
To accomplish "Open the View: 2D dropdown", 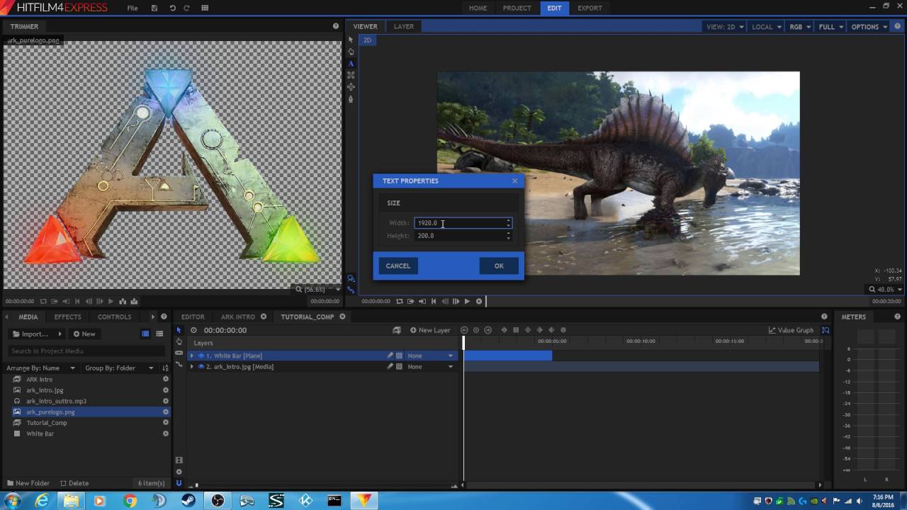I will coord(724,27).
